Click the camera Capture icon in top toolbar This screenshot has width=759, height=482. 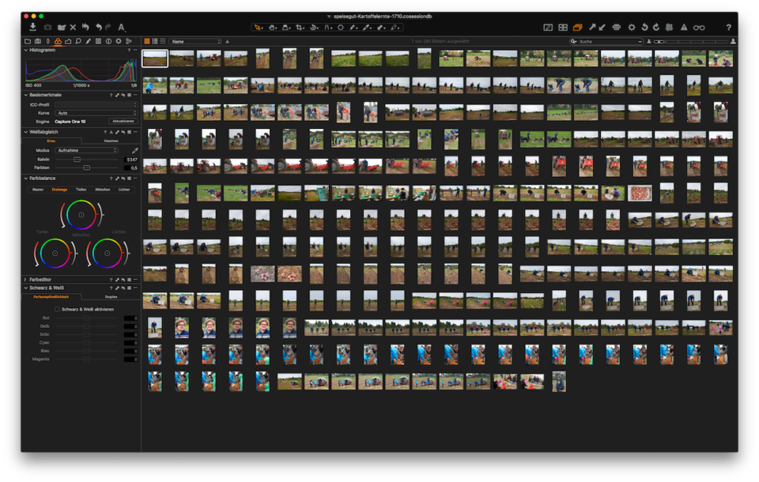click(x=47, y=28)
